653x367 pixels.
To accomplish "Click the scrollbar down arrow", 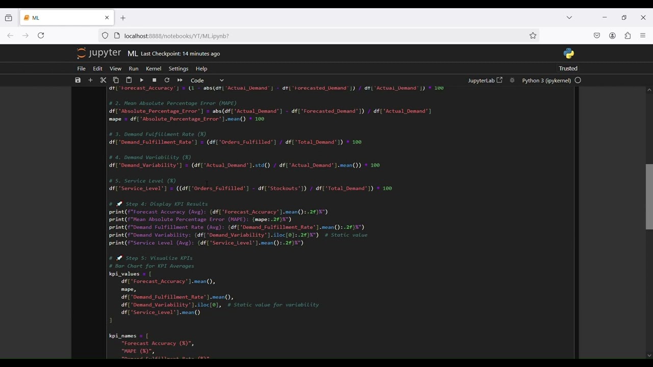I will tap(649, 356).
